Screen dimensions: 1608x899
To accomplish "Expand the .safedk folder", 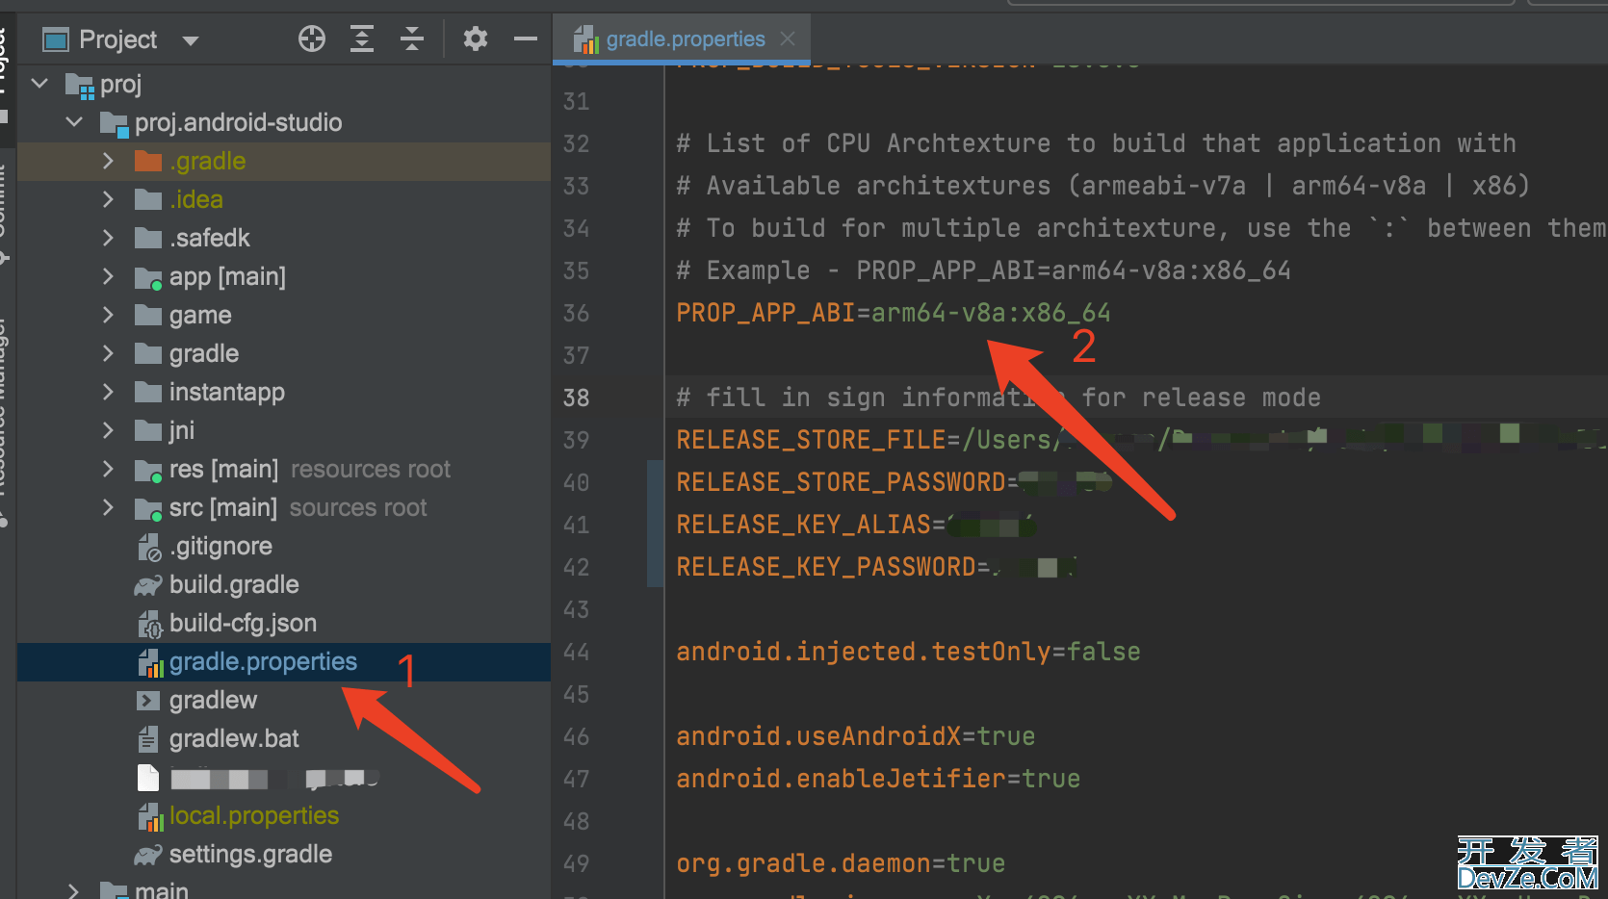I will [108, 238].
